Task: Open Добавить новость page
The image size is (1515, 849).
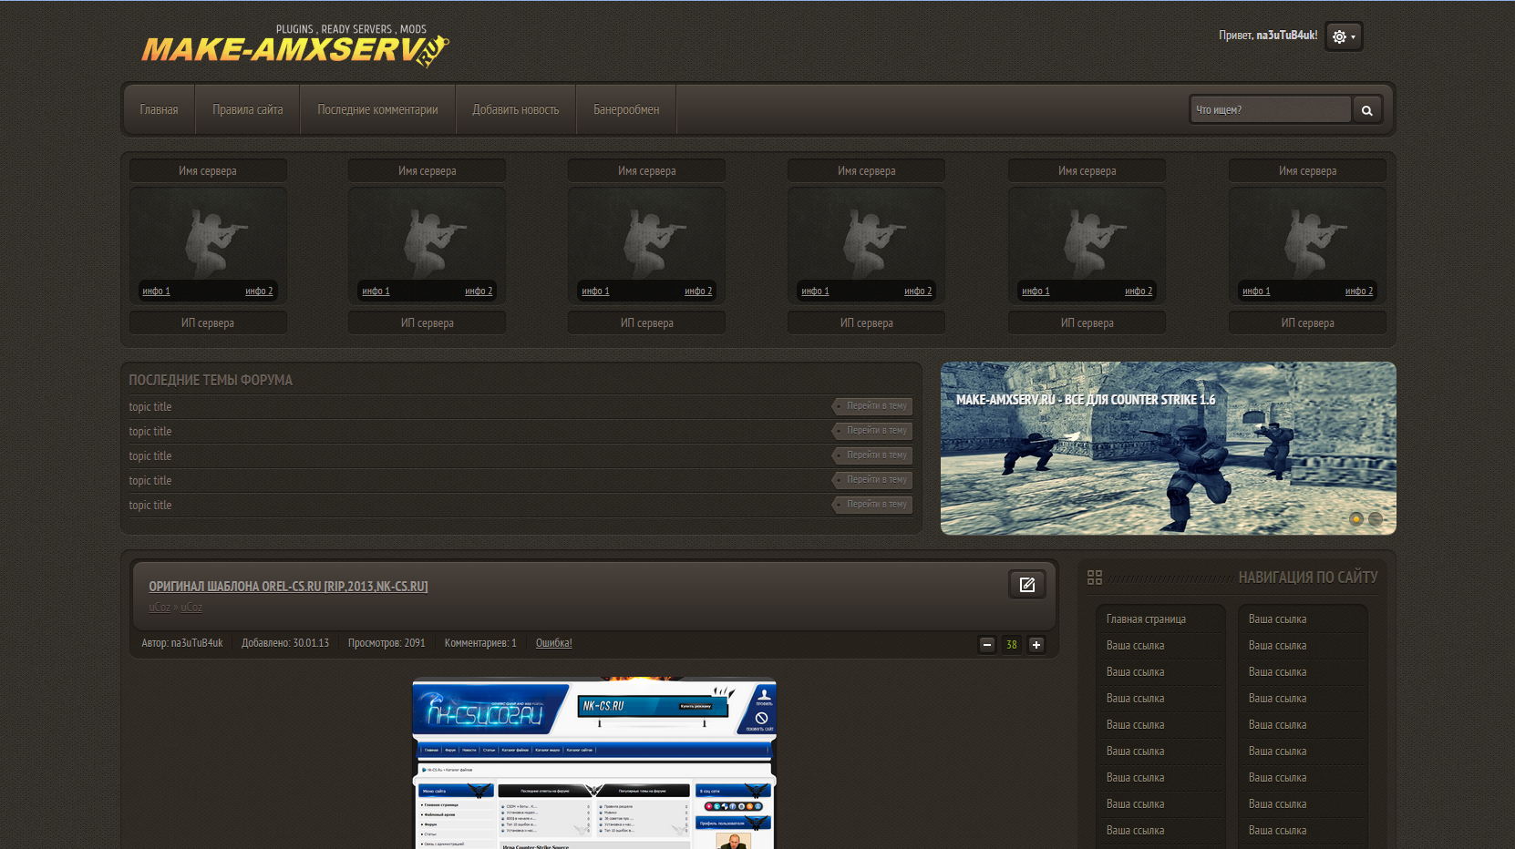Action: pyautogui.click(x=516, y=109)
